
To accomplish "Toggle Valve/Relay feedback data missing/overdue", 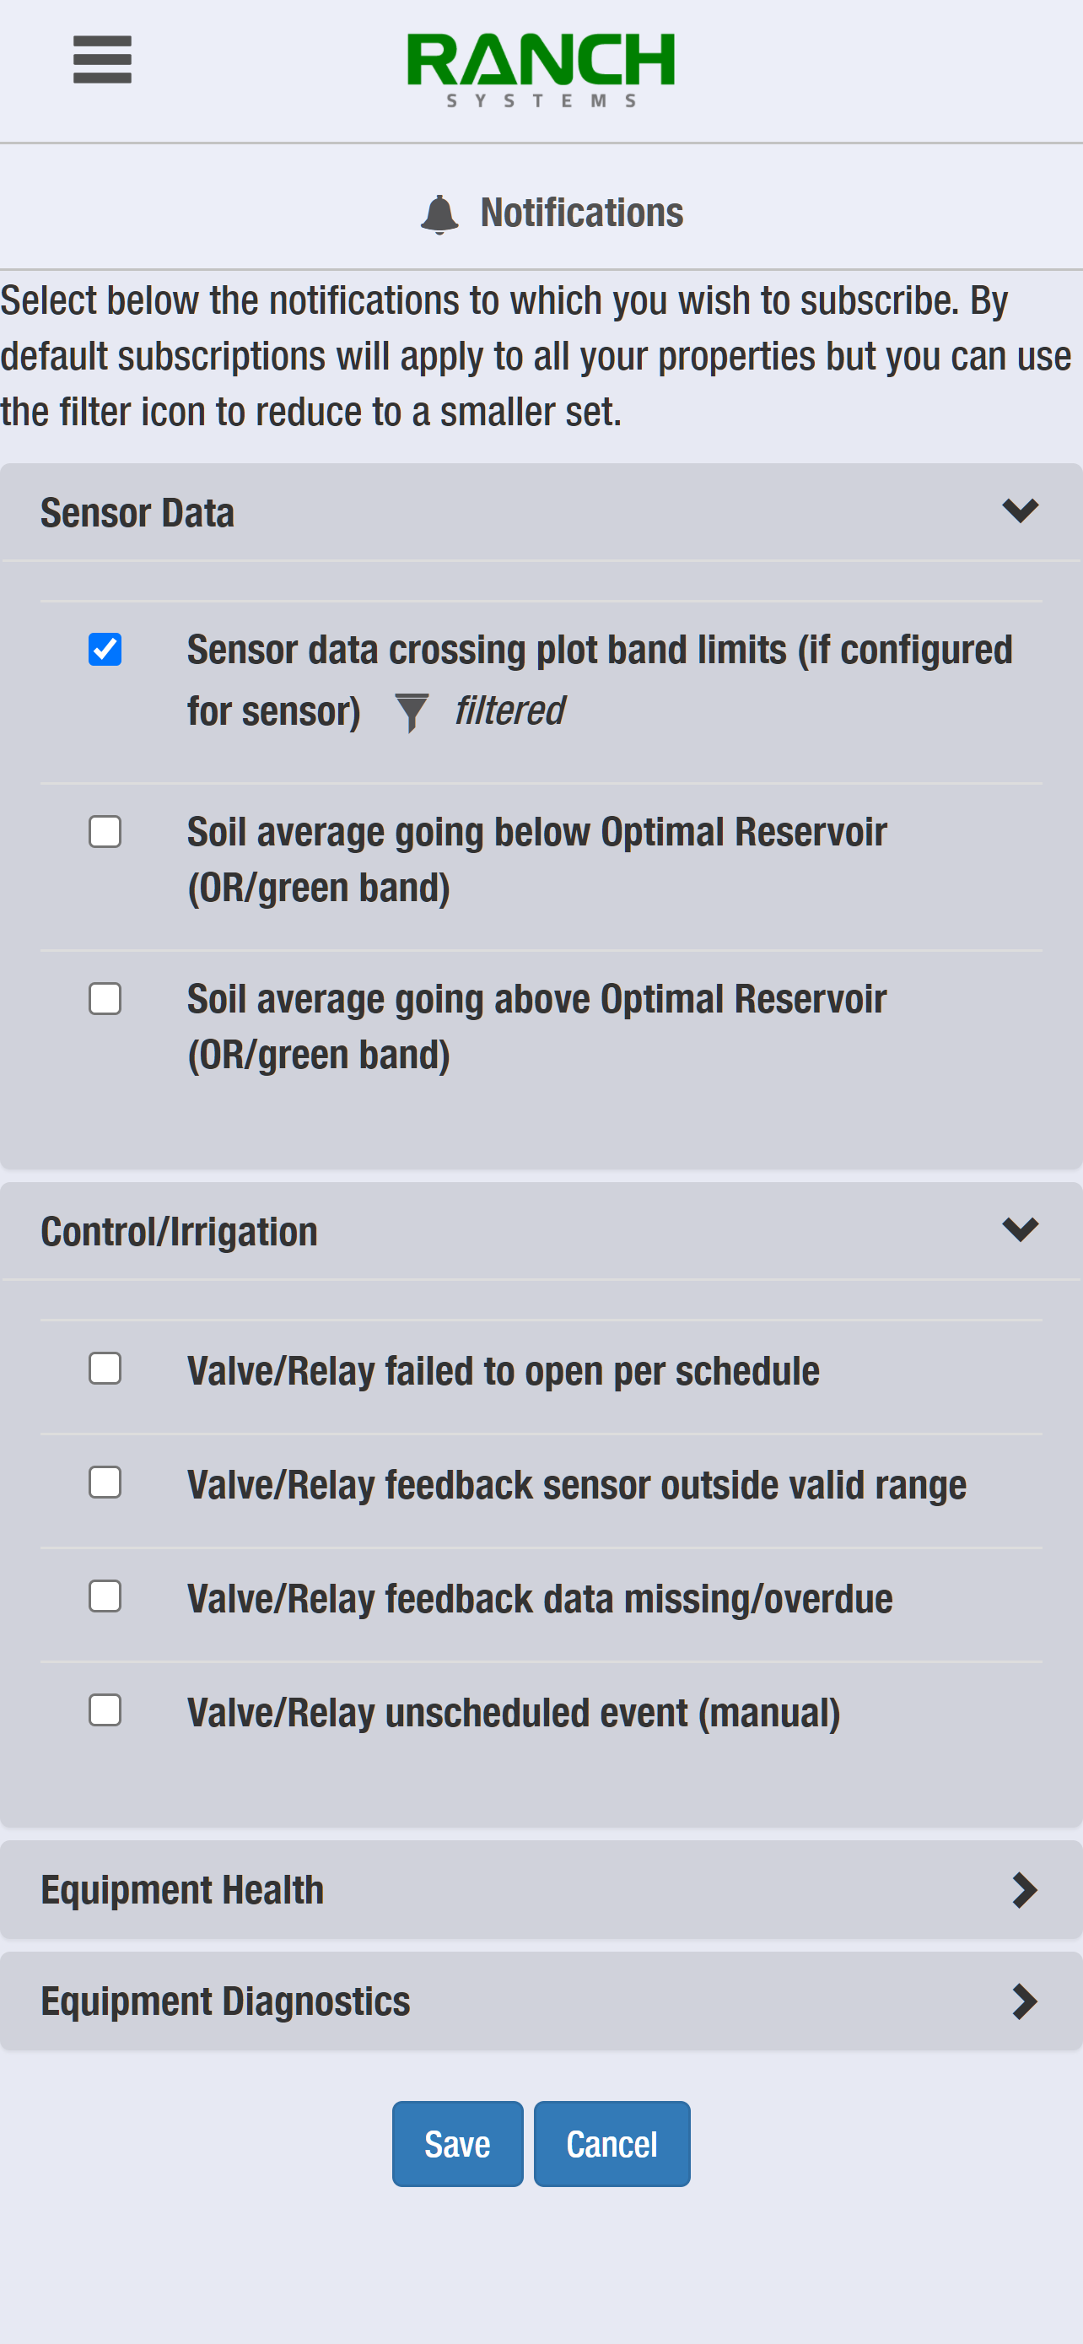I will coord(105,1596).
